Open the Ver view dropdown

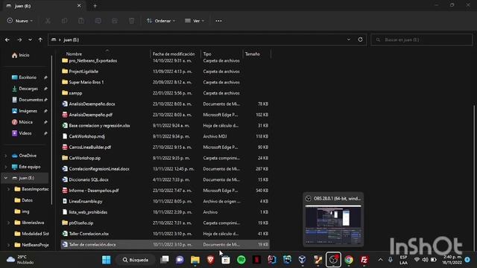point(195,21)
